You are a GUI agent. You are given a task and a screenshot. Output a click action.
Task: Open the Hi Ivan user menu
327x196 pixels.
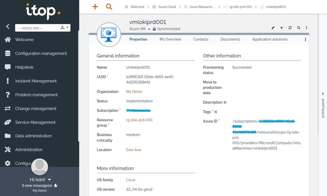click(40, 180)
